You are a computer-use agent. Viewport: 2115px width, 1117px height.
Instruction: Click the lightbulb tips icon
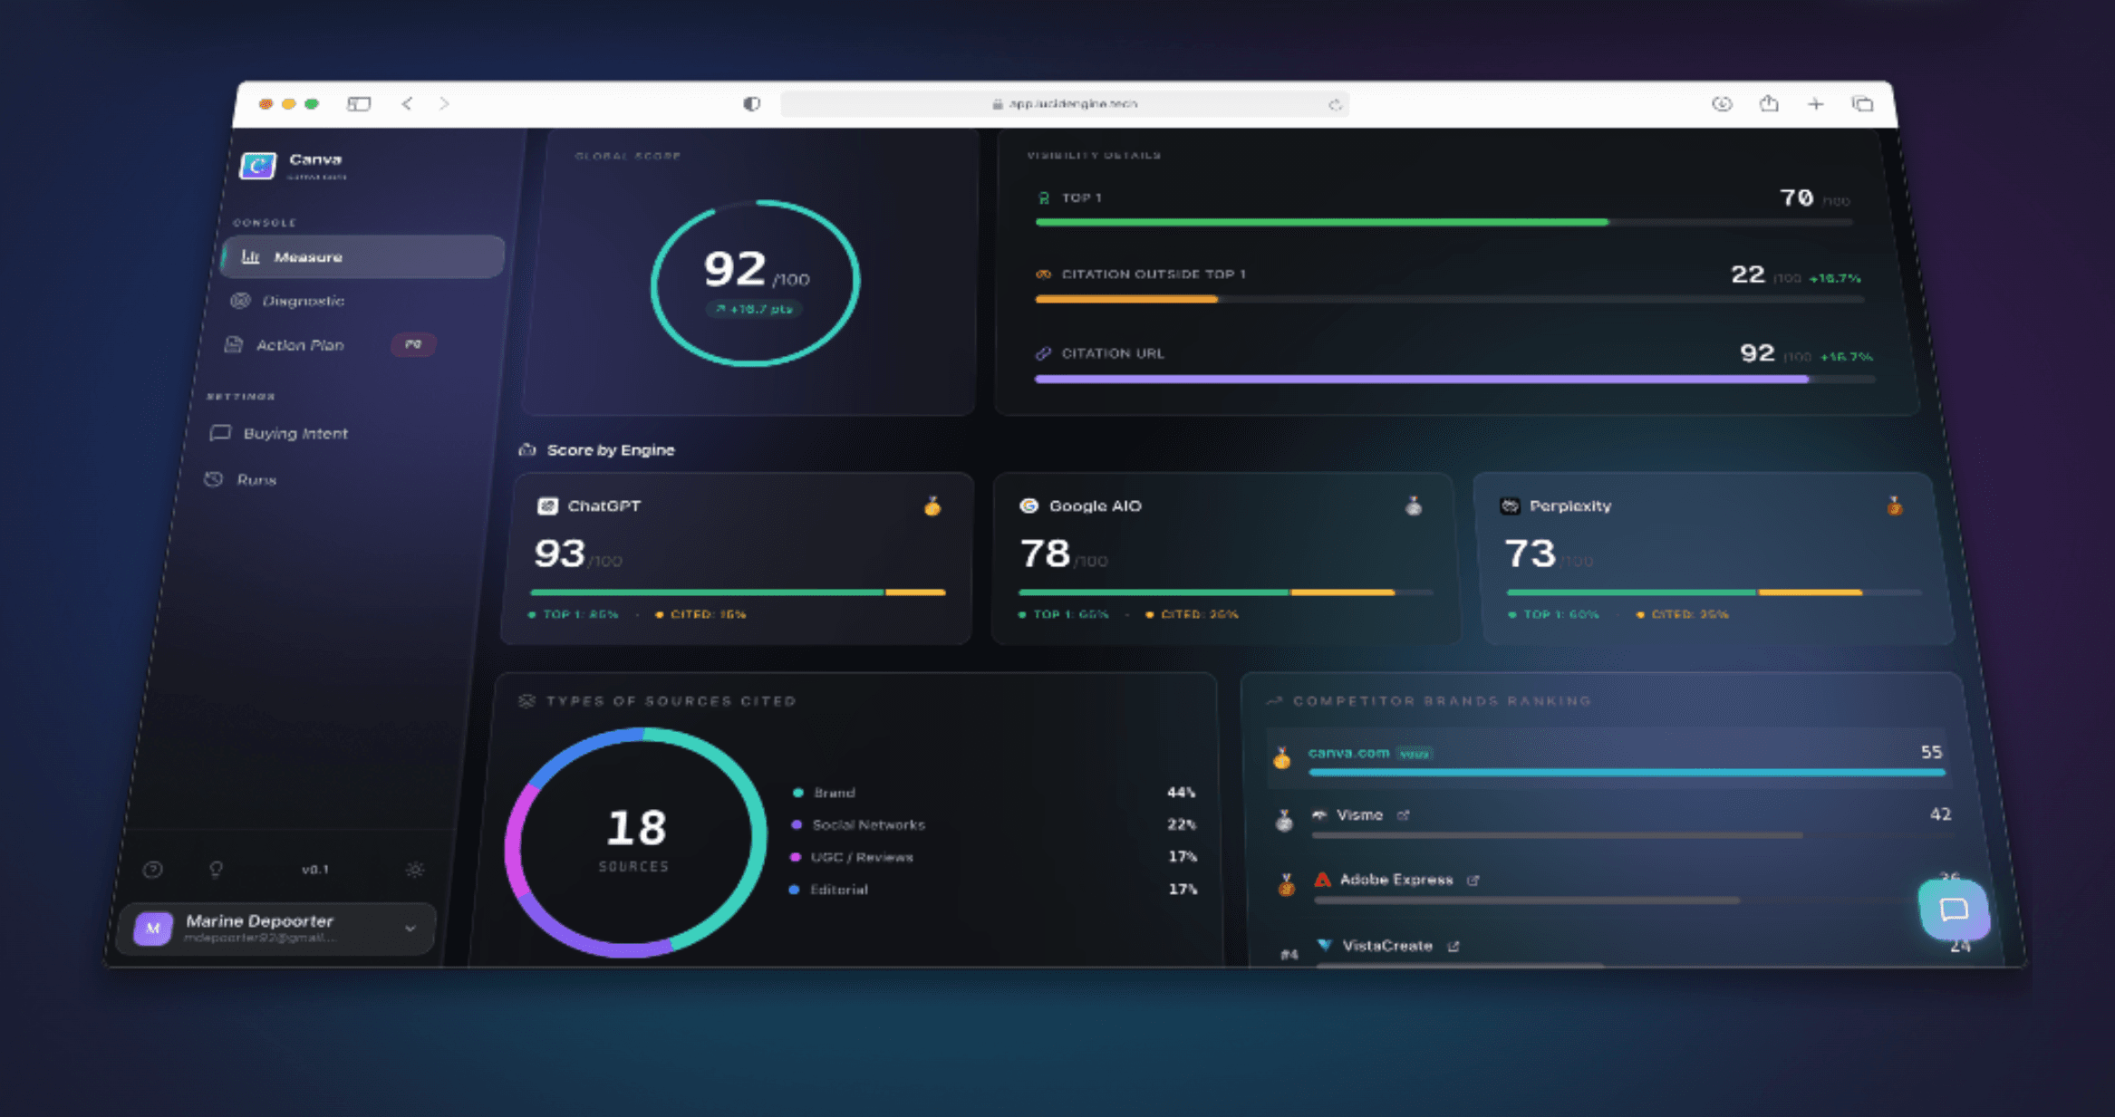pyautogui.click(x=216, y=870)
